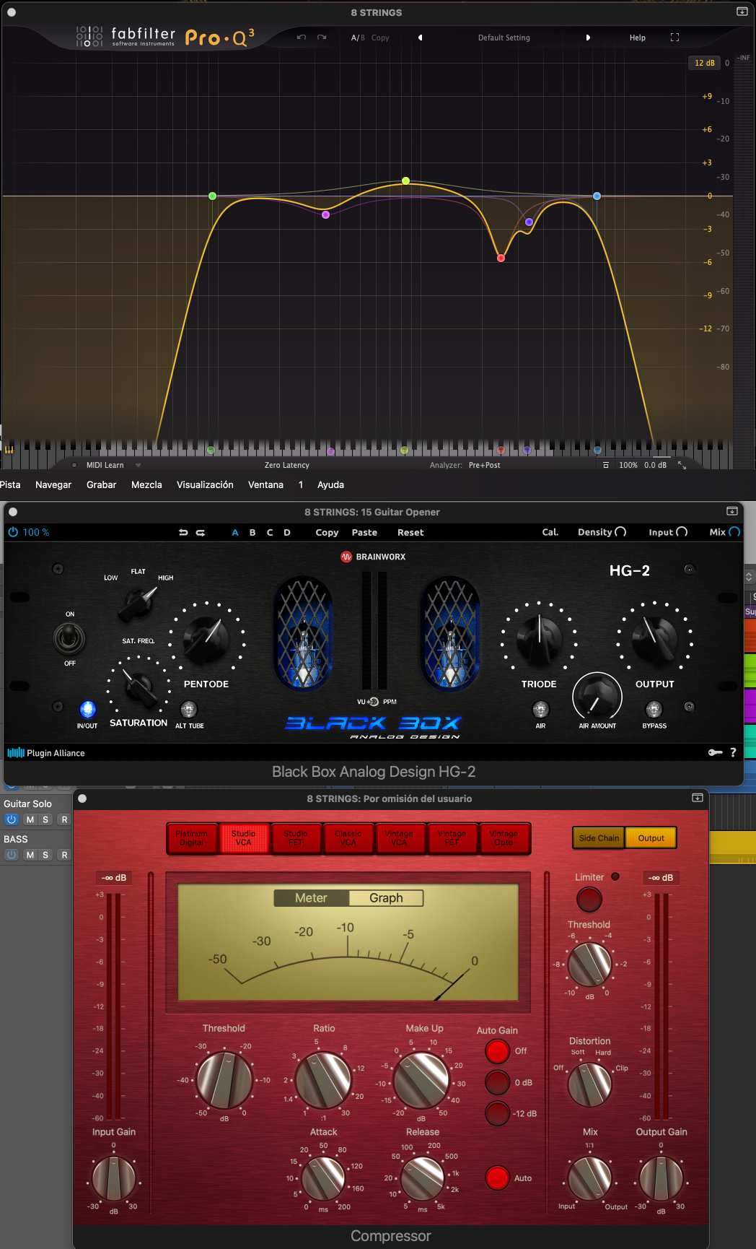The image size is (756, 1249).
Task: Redo in the HG-2 plugin toolbar
Action: [201, 533]
